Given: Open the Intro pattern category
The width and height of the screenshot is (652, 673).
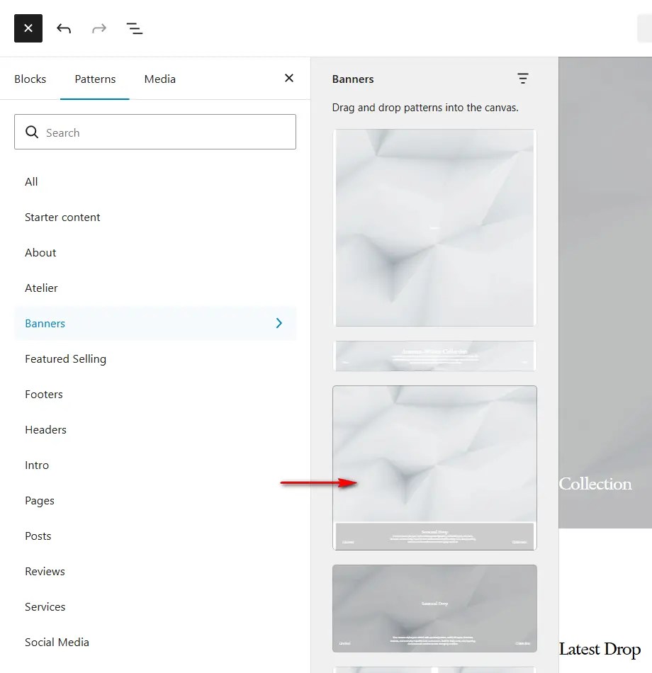Looking at the screenshot, I should tap(155, 465).
